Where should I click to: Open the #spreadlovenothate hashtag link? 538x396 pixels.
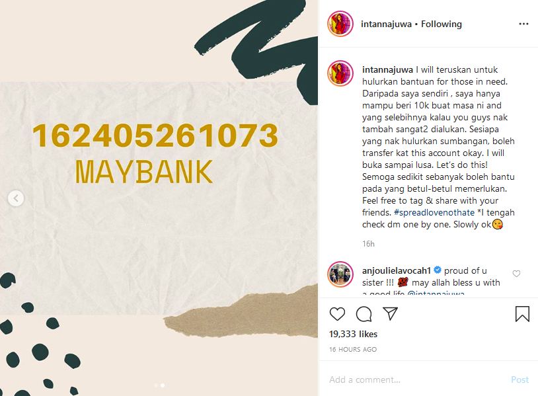pyautogui.click(x=434, y=212)
